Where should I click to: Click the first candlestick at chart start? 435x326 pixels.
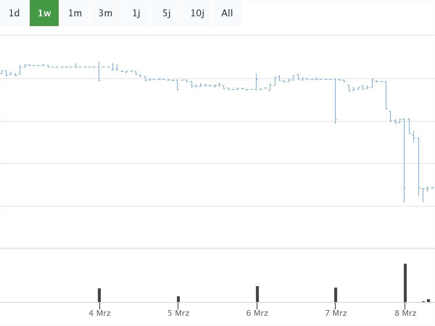click(x=2, y=72)
